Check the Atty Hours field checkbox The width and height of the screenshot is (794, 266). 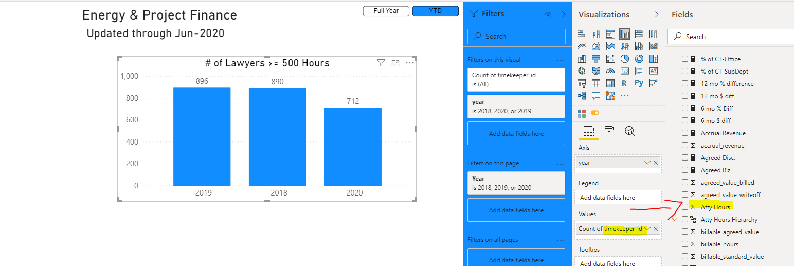coord(685,207)
